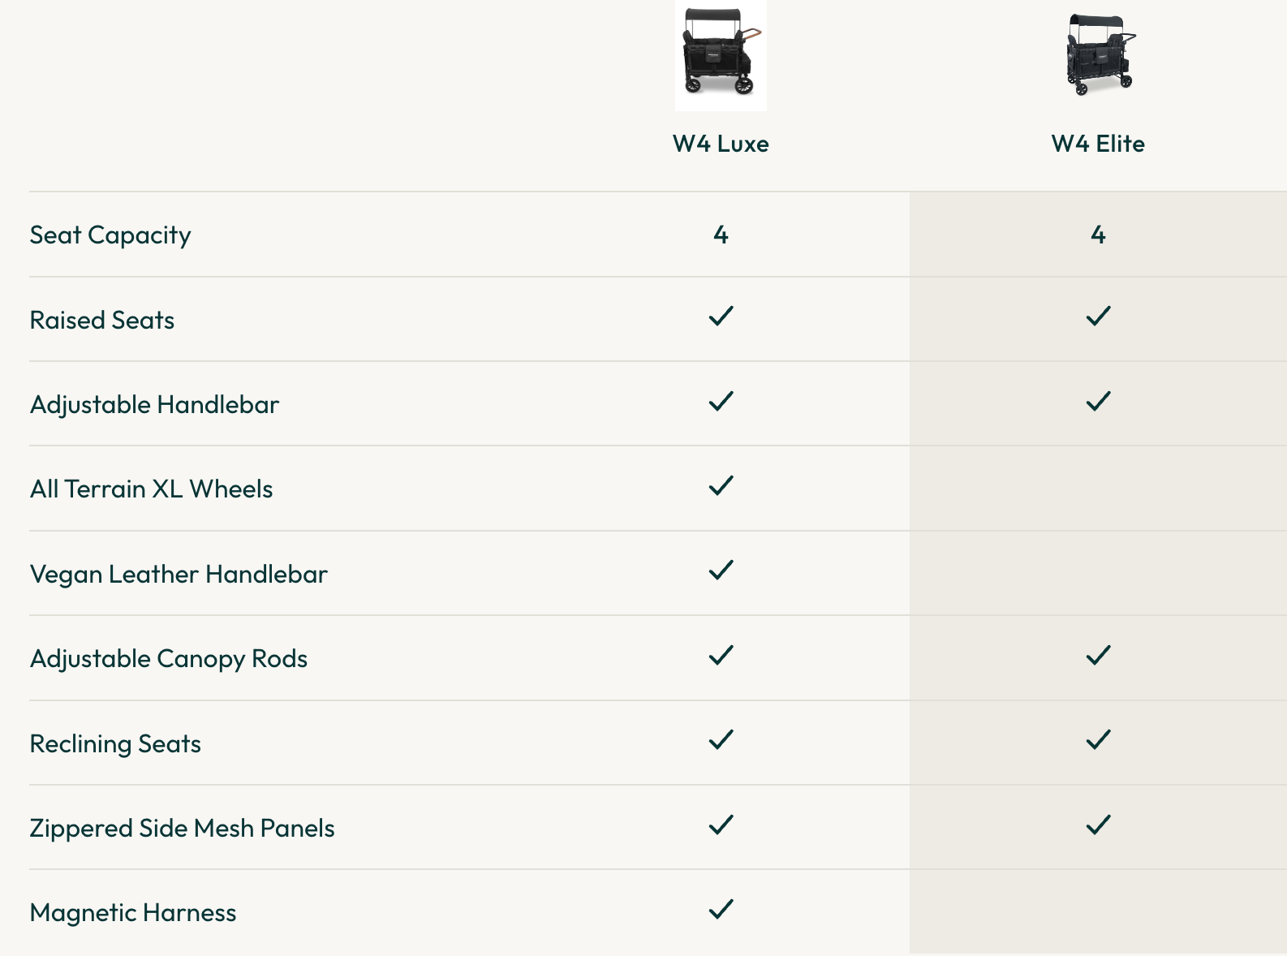
Task: Click the Vegan Leather Handlebar feature label
Action: [179, 575]
